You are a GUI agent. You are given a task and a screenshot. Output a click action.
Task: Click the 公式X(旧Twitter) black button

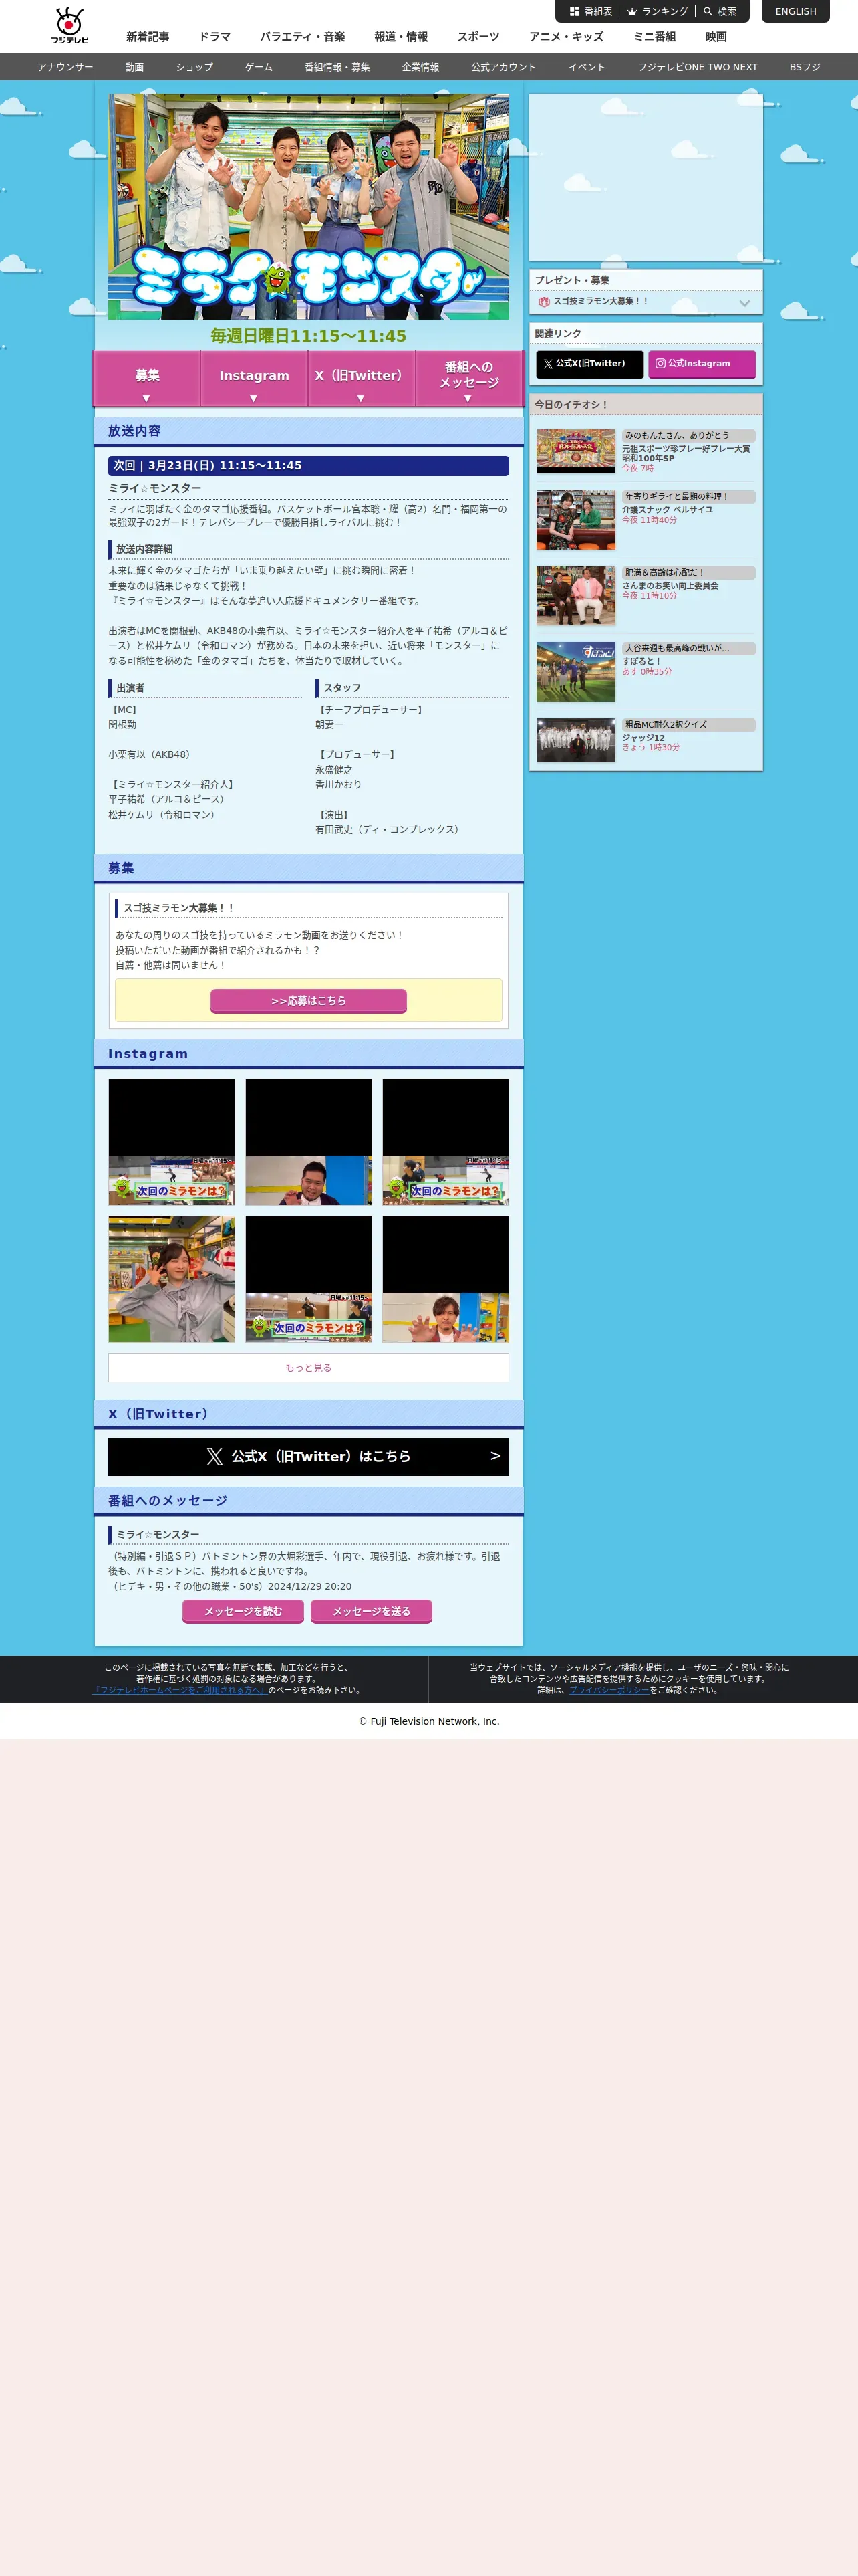click(x=589, y=364)
